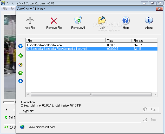Close the AimOne MP4 Joiner dialog
Screen dimensions: 165x134
coord(159,9)
